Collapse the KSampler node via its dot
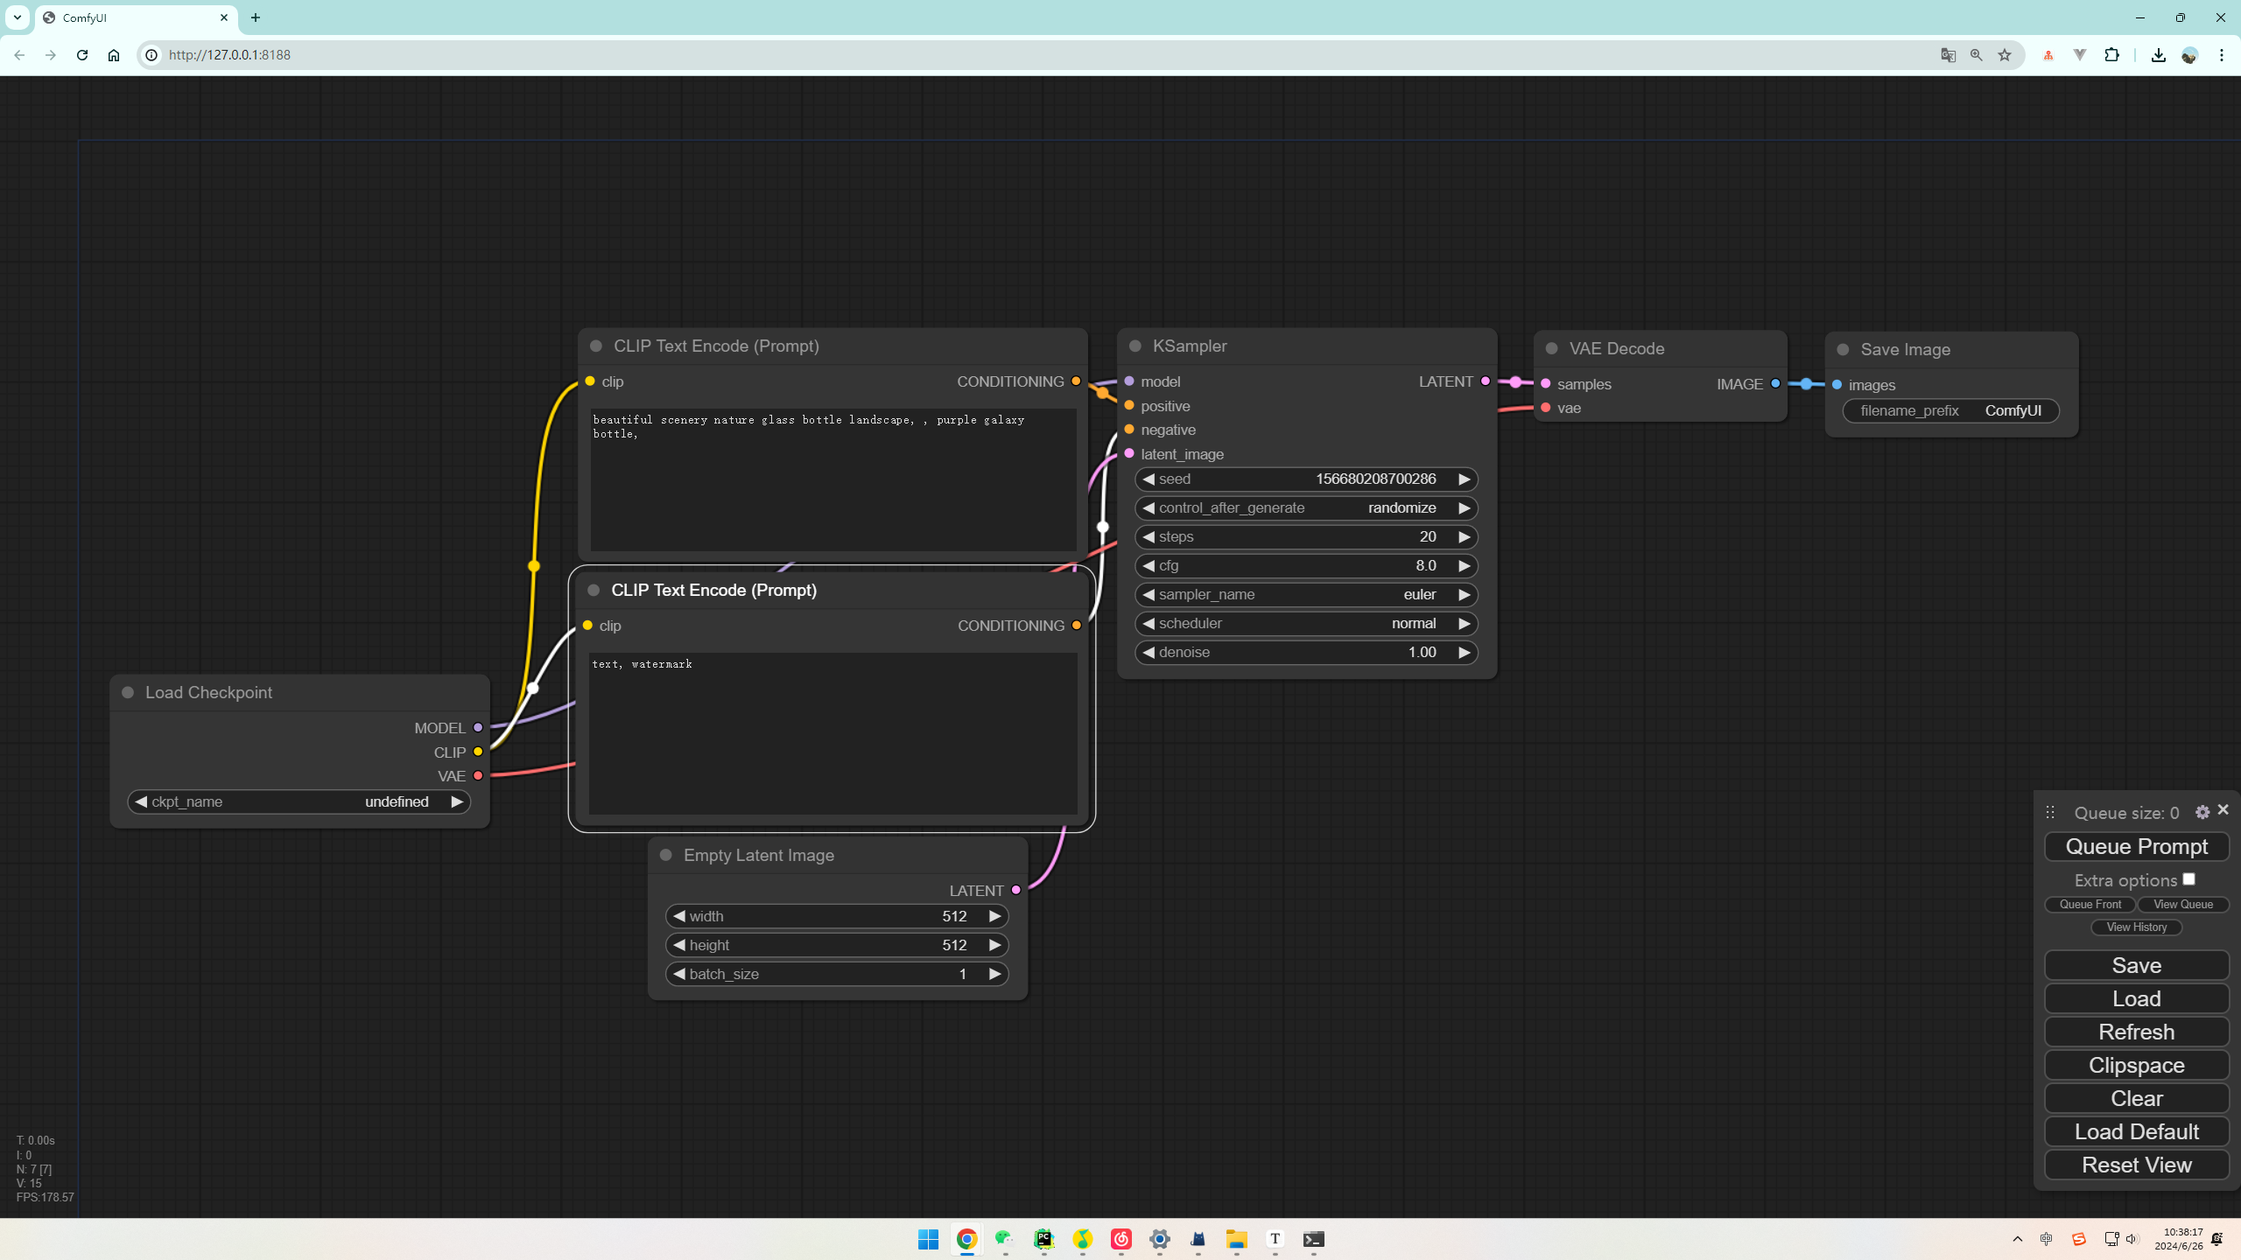The width and height of the screenshot is (2241, 1260). tap(1135, 346)
